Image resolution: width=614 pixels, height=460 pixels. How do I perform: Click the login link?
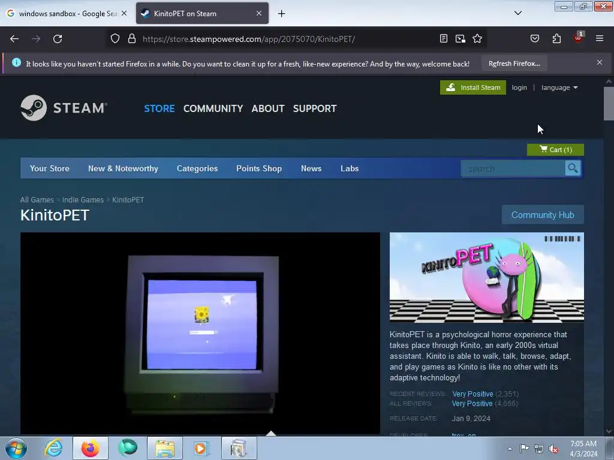point(519,87)
